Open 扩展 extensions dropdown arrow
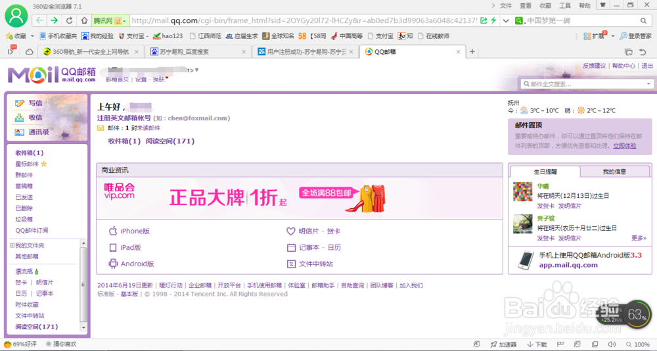This screenshot has width=657, height=351. (612, 36)
